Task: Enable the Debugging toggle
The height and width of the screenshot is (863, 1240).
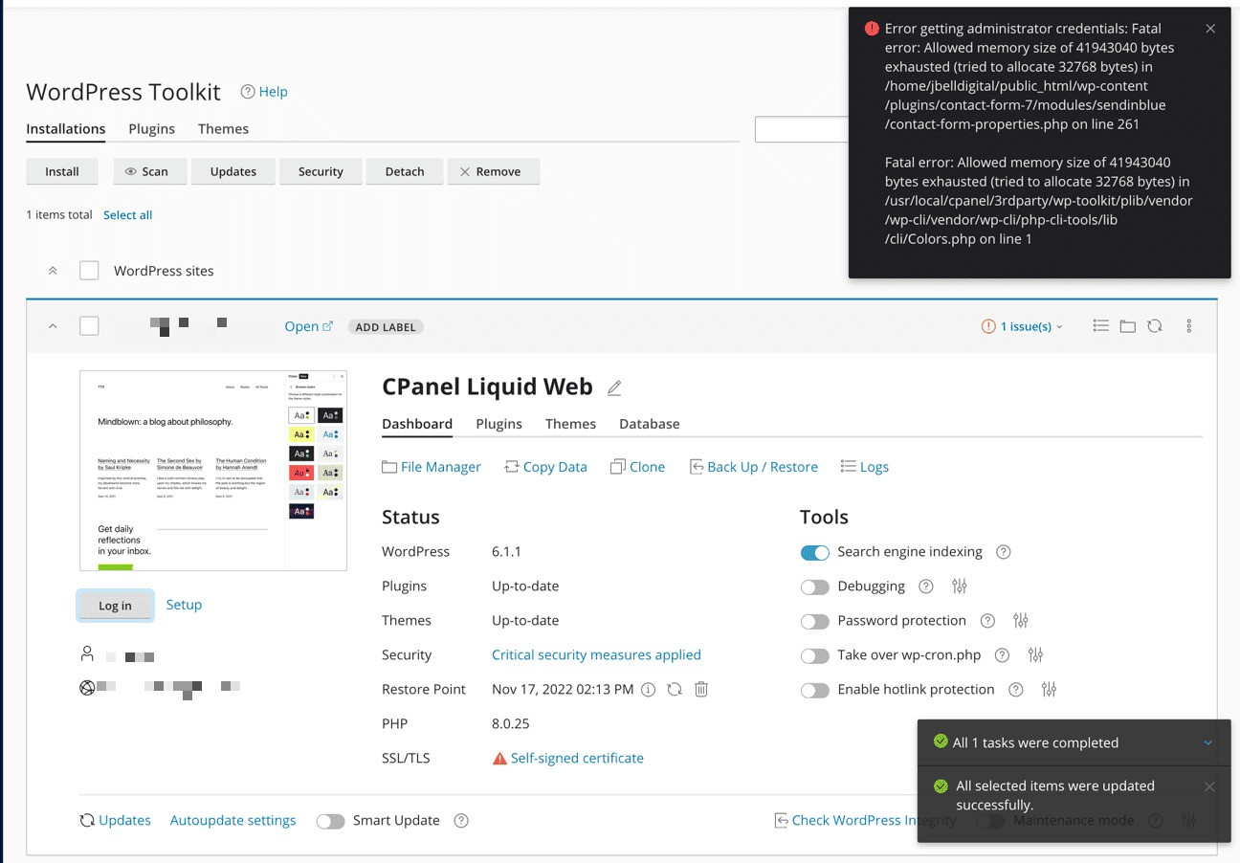Action: 815,586
